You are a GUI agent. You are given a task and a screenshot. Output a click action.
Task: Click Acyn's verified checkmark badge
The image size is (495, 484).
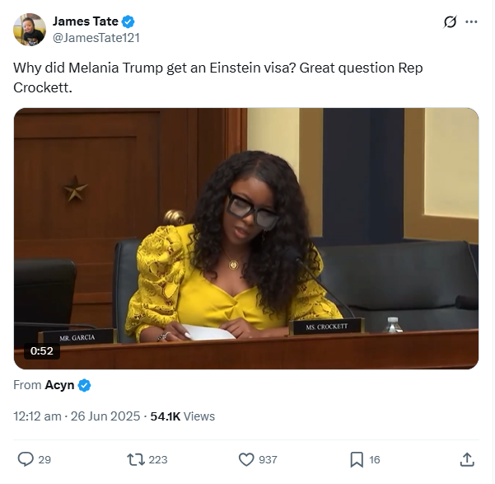point(84,385)
